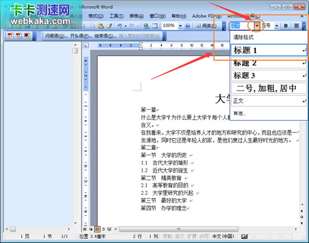Open the 格式(O) menu
The width and height of the screenshot is (309, 243).
pyautogui.click(x=96, y=16)
